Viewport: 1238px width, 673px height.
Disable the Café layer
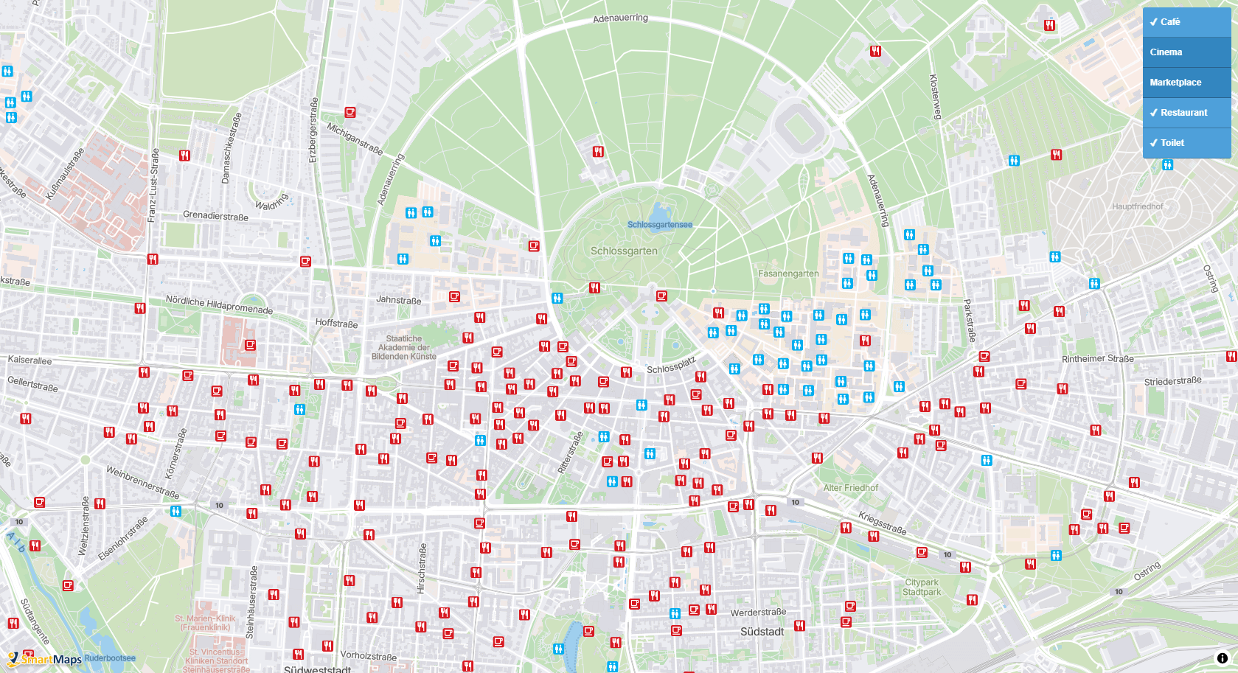(x=1186, y=22)
